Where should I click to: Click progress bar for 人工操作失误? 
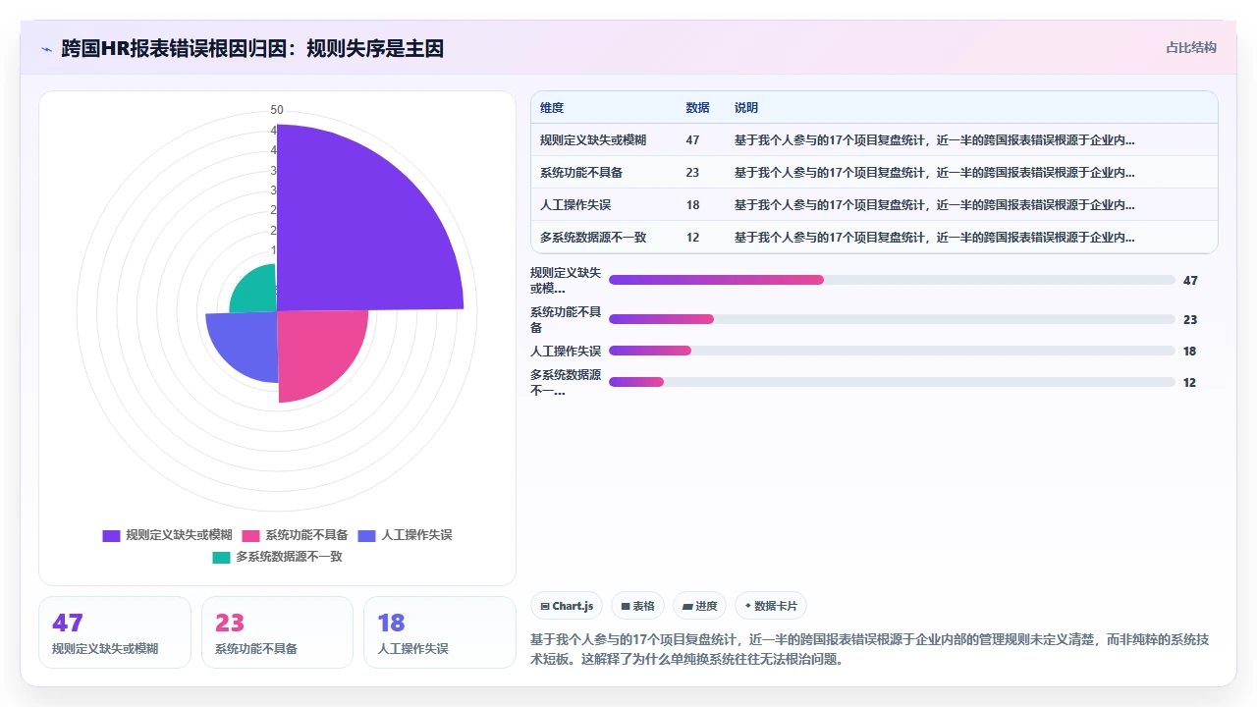point(892,351)
